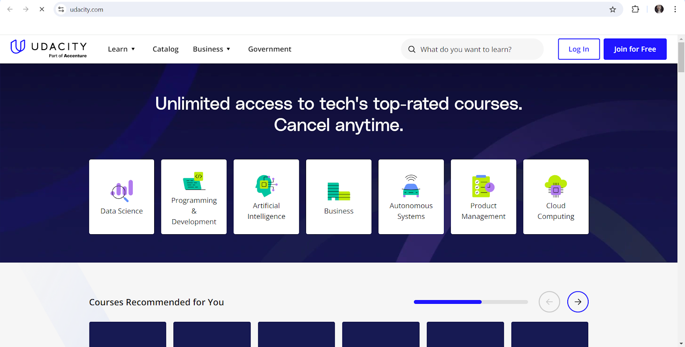Stop page loading with the X button
The image size is (685, 347).
coord(42,9)
